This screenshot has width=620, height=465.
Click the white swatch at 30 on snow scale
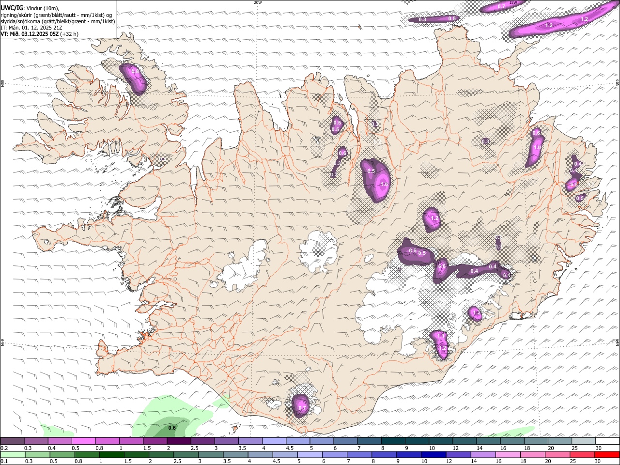point(607,441)
